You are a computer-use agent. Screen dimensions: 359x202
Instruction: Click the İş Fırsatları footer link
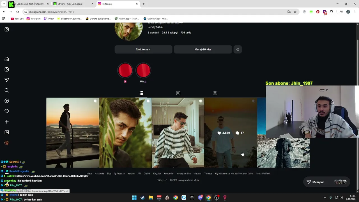(x=119, y=173)
